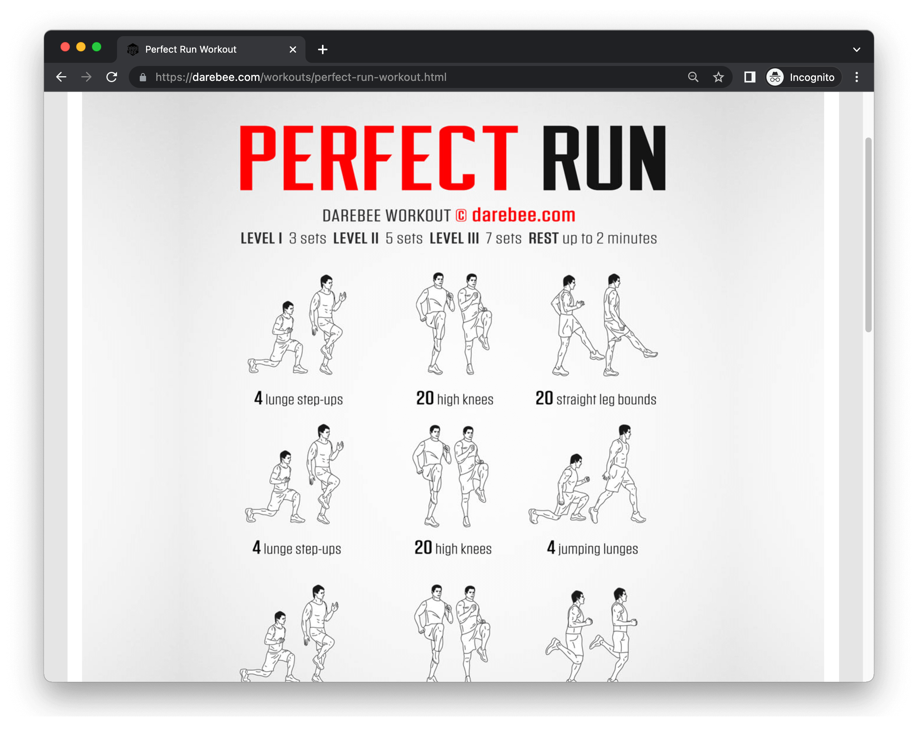Screen dimensions: 918x740
Task: Click the browser forward navigation arrow
Action: (x=85, y=76)
